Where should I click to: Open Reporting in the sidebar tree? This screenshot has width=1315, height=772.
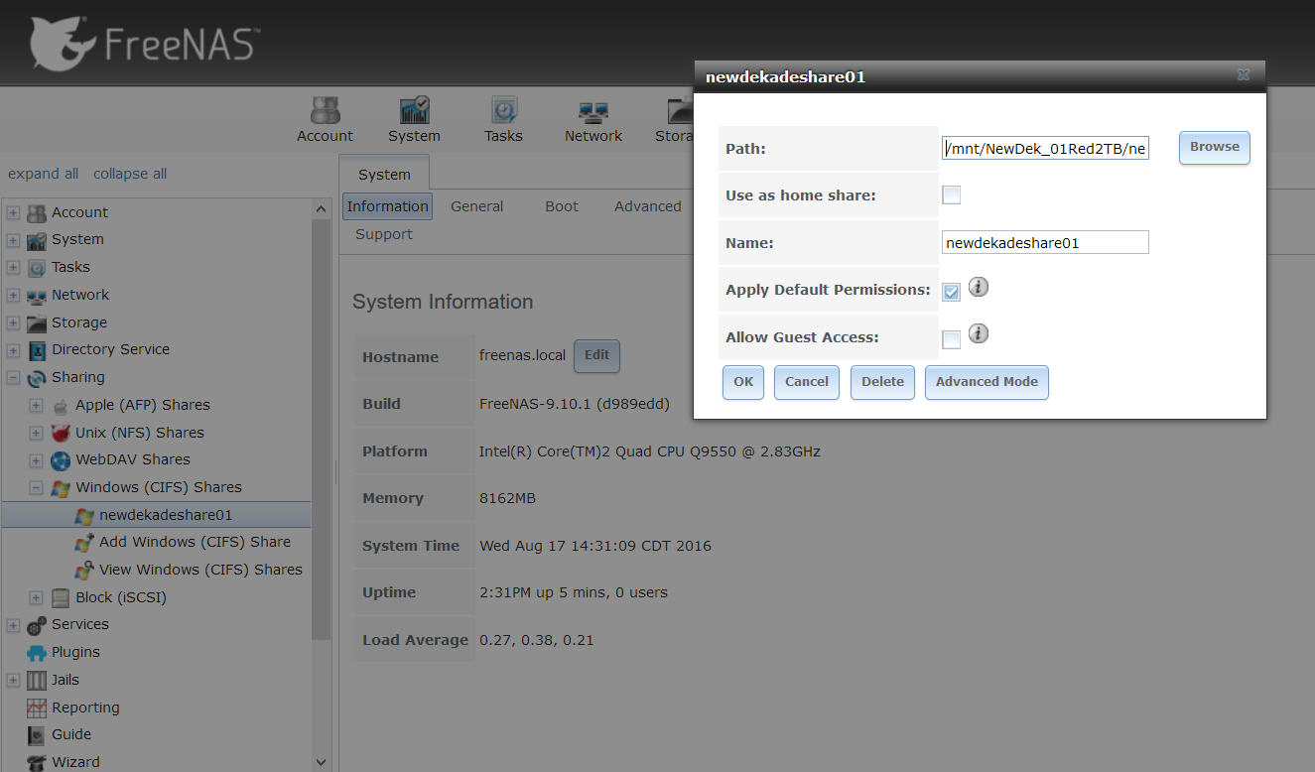point(85,708)
